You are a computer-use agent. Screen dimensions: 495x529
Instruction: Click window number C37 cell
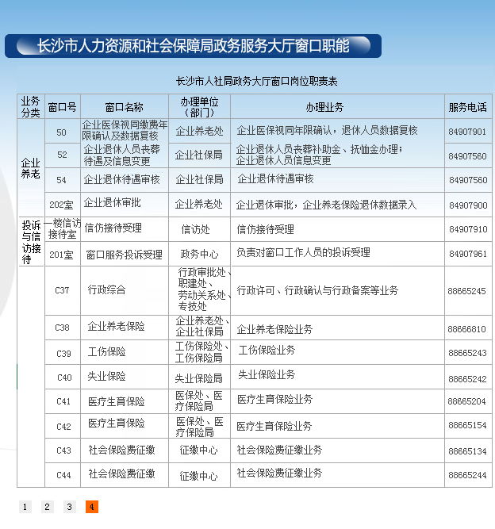coord(62,291)
